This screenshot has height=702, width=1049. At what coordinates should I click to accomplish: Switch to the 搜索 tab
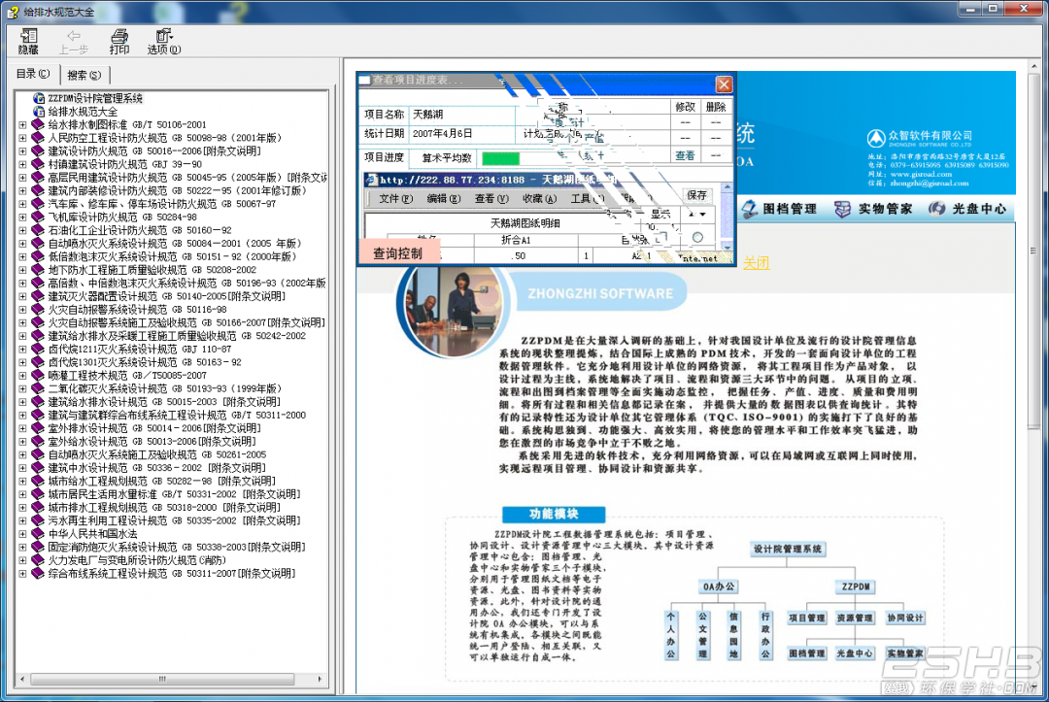pos(84,75)
